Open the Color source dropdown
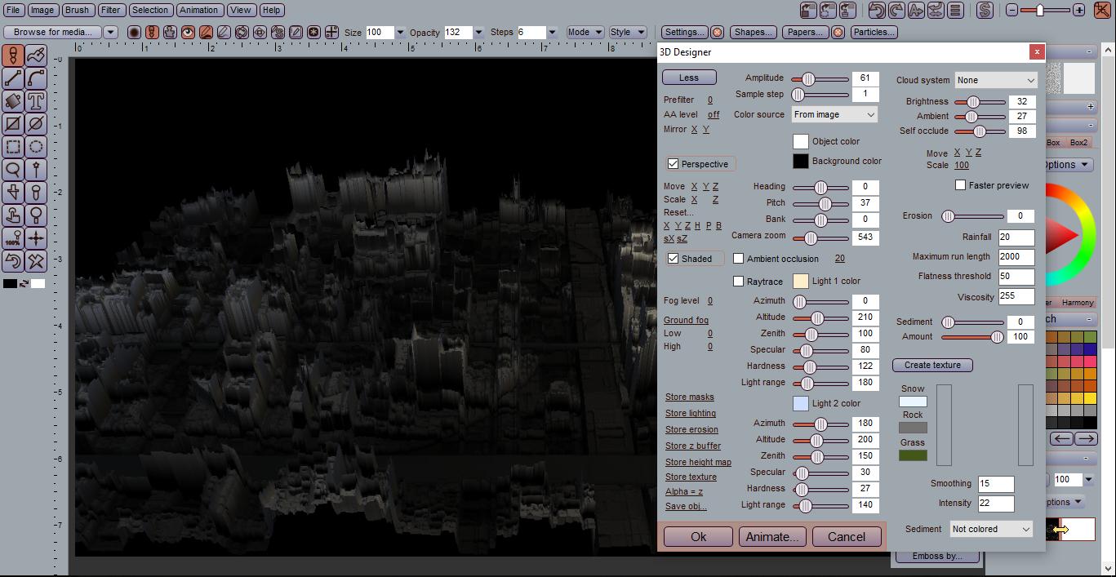The image size is (1116, 577). pos(834,115)
